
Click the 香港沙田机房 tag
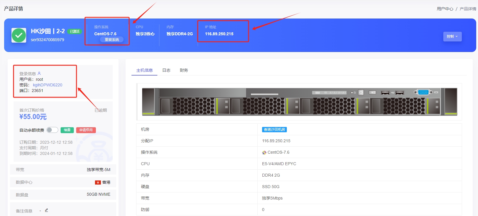point(274,130)
